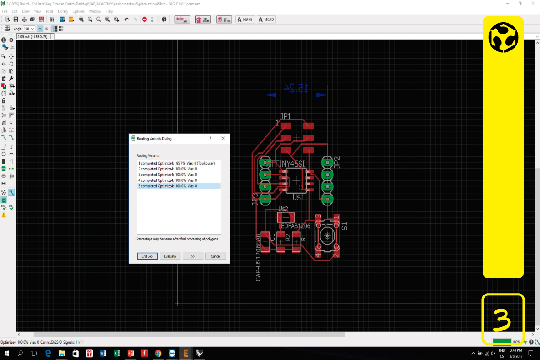The image size is (540, 360).
Task: Click the Evaluate button
Action: coord(170,256)
